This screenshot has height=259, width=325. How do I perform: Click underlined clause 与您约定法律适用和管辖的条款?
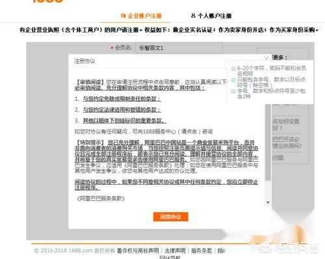point(122,110)
